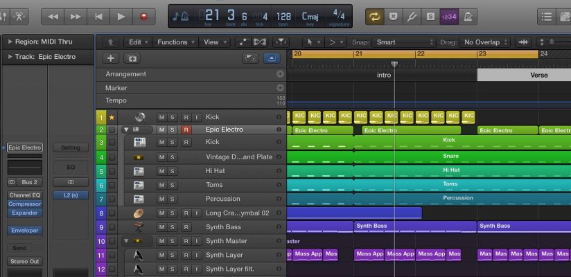Enable the Metronome click button
This screenshot has height=277, width=571.
coord(468,16)
